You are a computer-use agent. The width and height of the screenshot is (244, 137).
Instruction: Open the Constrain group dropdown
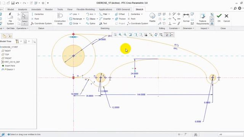[x=174, y=28]
